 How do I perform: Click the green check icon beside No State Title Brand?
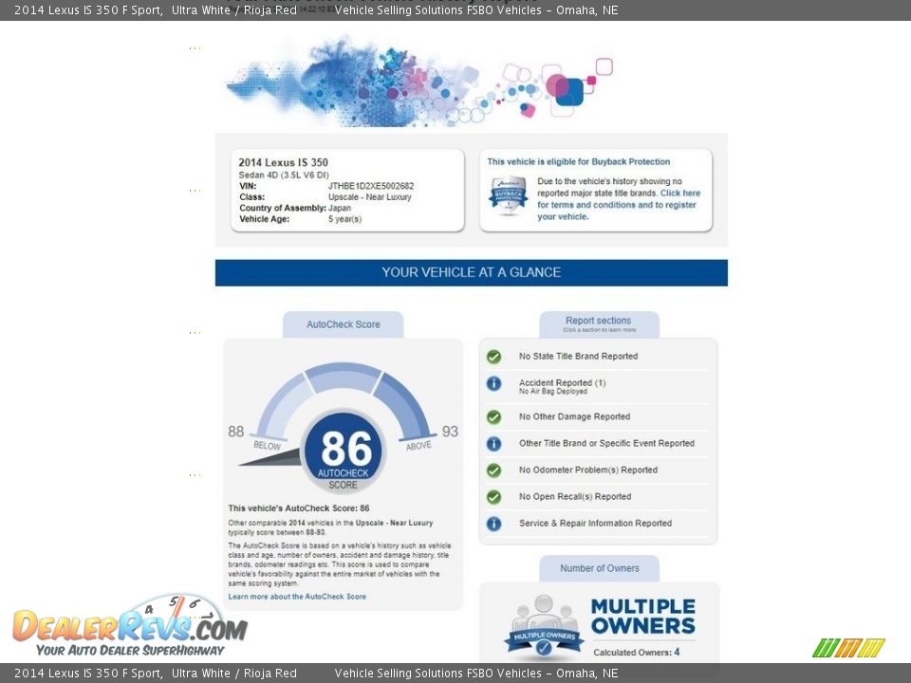coord(493,357)
